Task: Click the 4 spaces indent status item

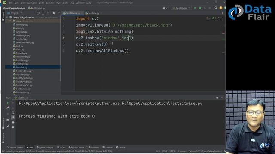Action: [182, 151]
